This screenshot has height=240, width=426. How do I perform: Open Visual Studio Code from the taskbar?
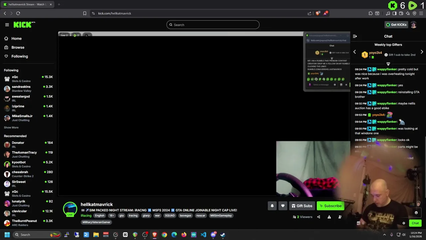(x=203, y=235)
